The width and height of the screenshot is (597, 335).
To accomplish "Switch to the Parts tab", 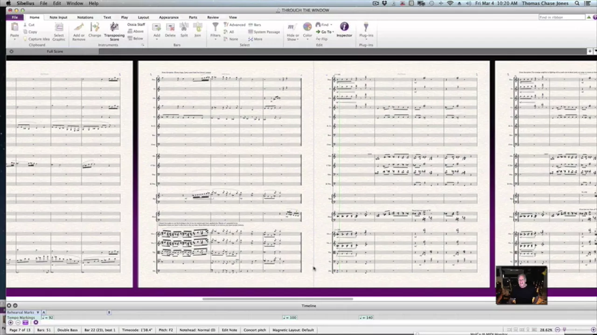I will click(193, 17).
